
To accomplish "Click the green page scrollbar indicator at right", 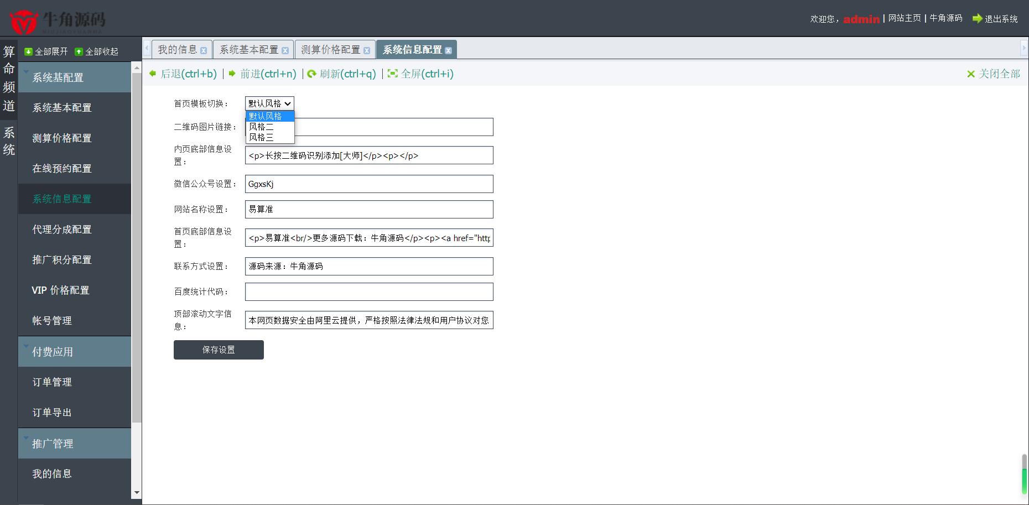I will 1024,474.
